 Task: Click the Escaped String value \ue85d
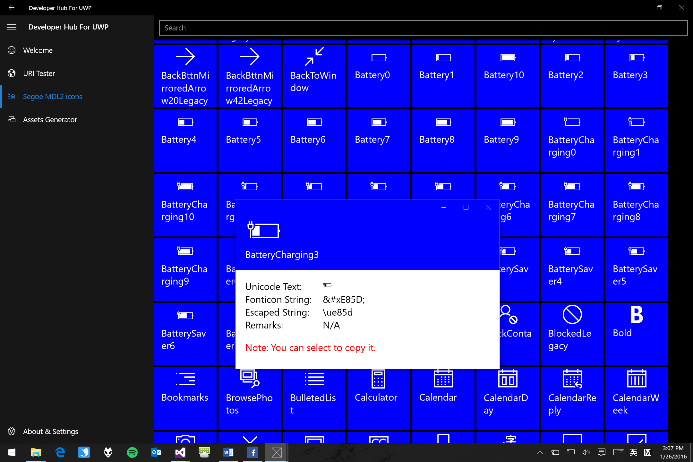click(338, 312)
